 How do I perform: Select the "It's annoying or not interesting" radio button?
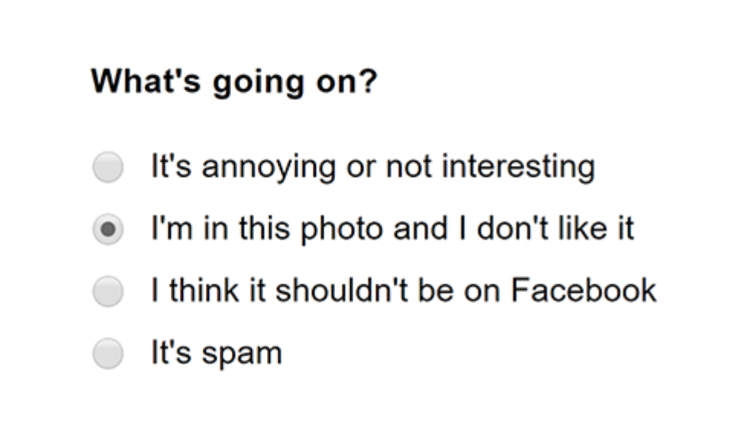tap(108, 167)
